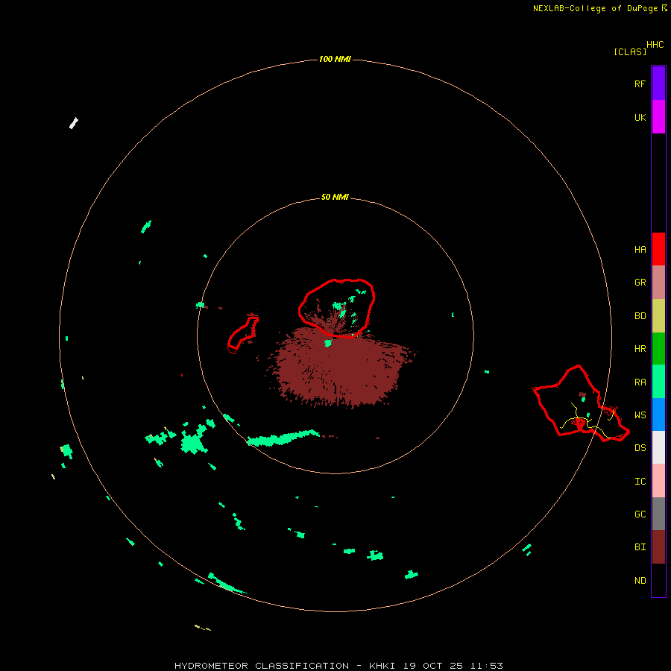Click the RA legend label
This screenshot has height=671, width=671.
tap(640, 382)
